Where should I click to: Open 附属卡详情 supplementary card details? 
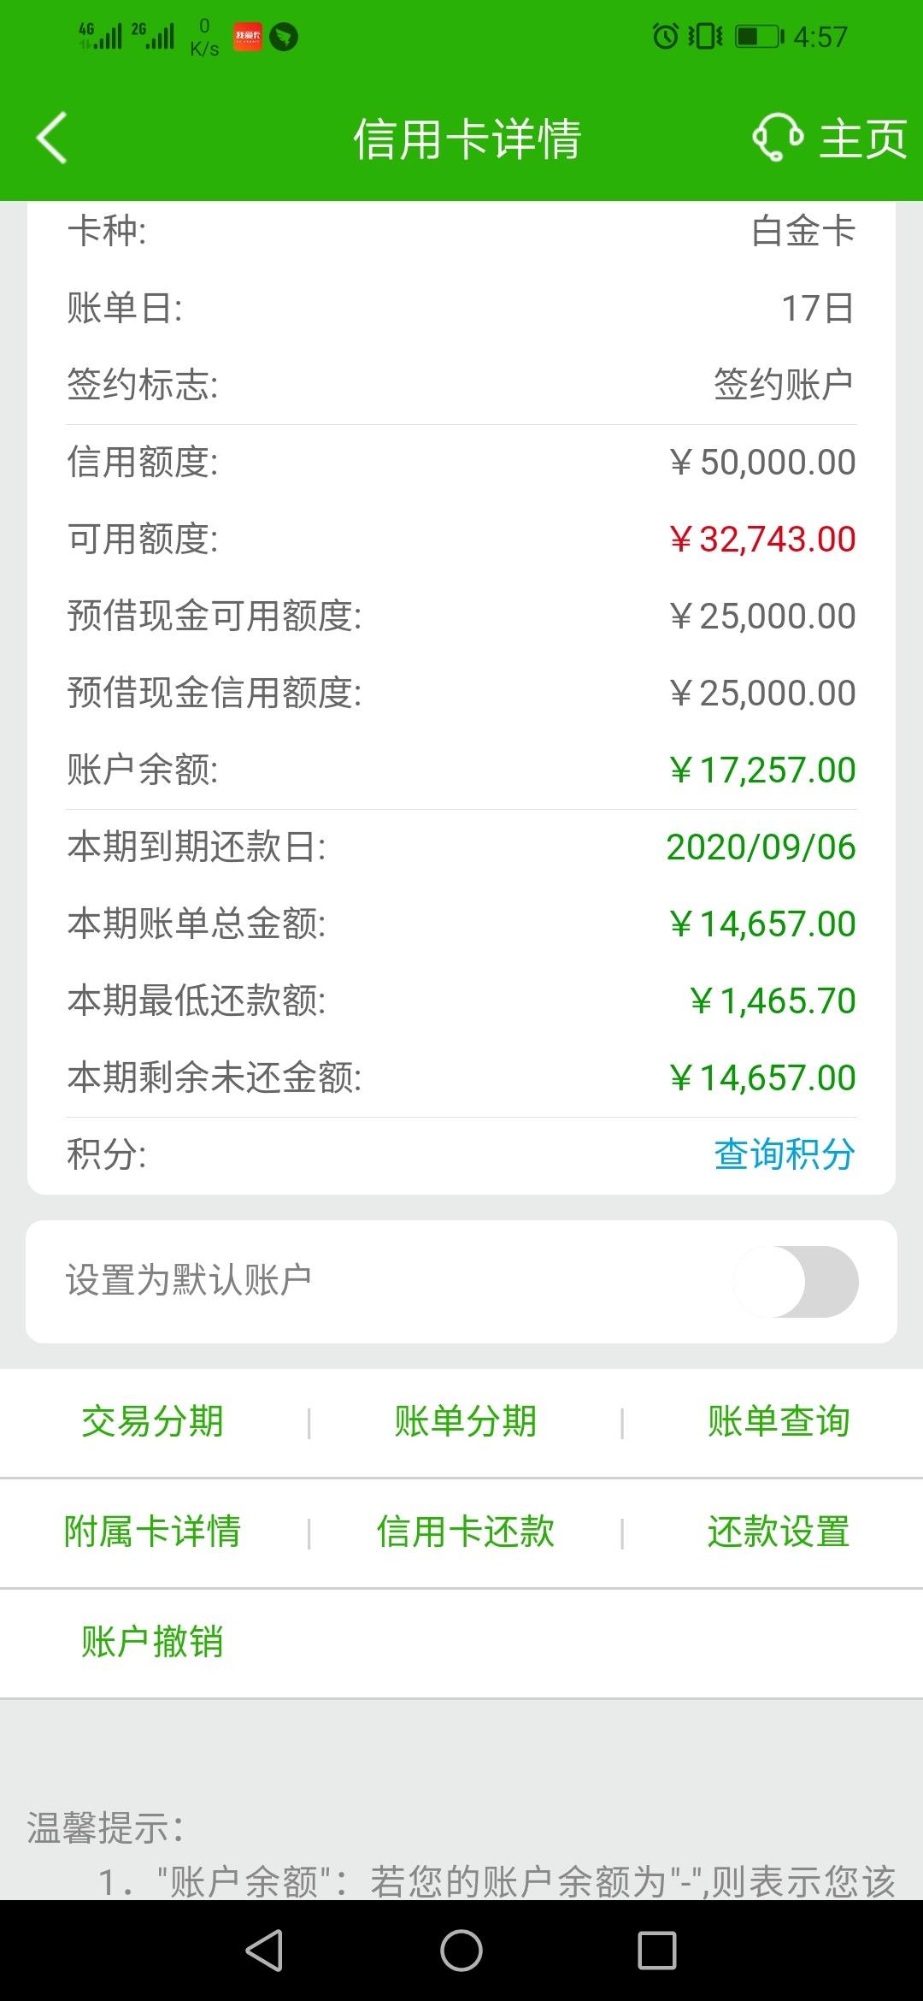tap(152, 1532)
